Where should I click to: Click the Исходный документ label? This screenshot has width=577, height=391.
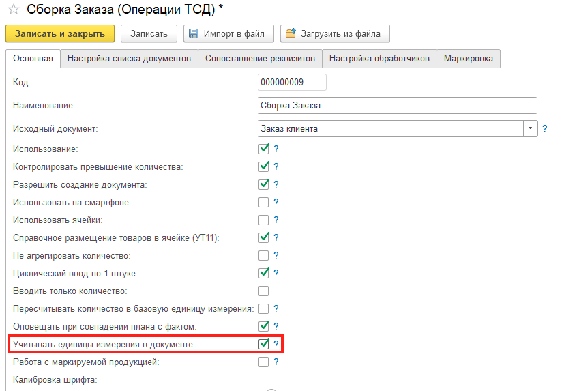tap(55, 128)
